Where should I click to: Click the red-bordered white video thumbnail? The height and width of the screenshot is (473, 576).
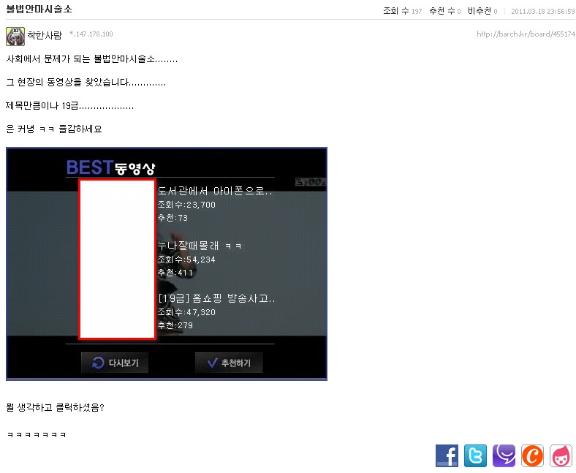click(117, 259)
